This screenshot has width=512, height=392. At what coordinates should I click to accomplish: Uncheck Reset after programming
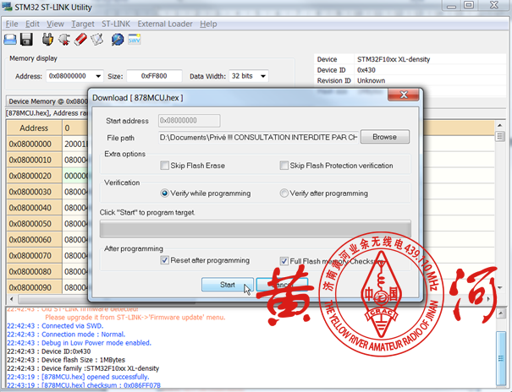(x=165, y=260)
